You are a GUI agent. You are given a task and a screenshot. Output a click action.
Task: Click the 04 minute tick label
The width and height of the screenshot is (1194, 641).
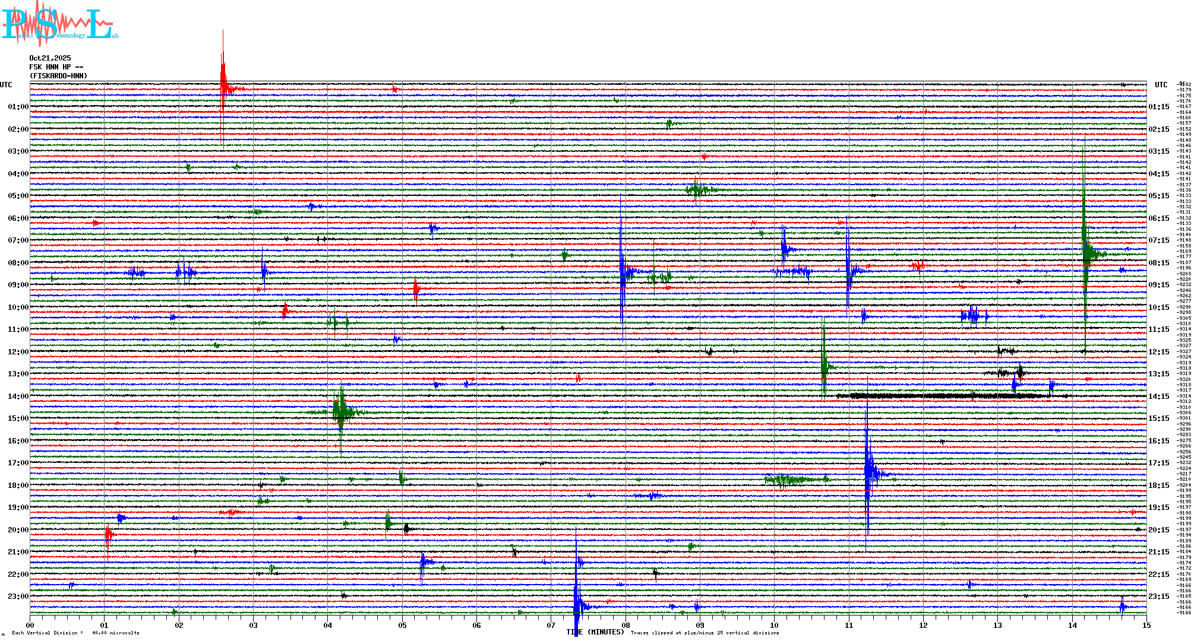[327, 625]
